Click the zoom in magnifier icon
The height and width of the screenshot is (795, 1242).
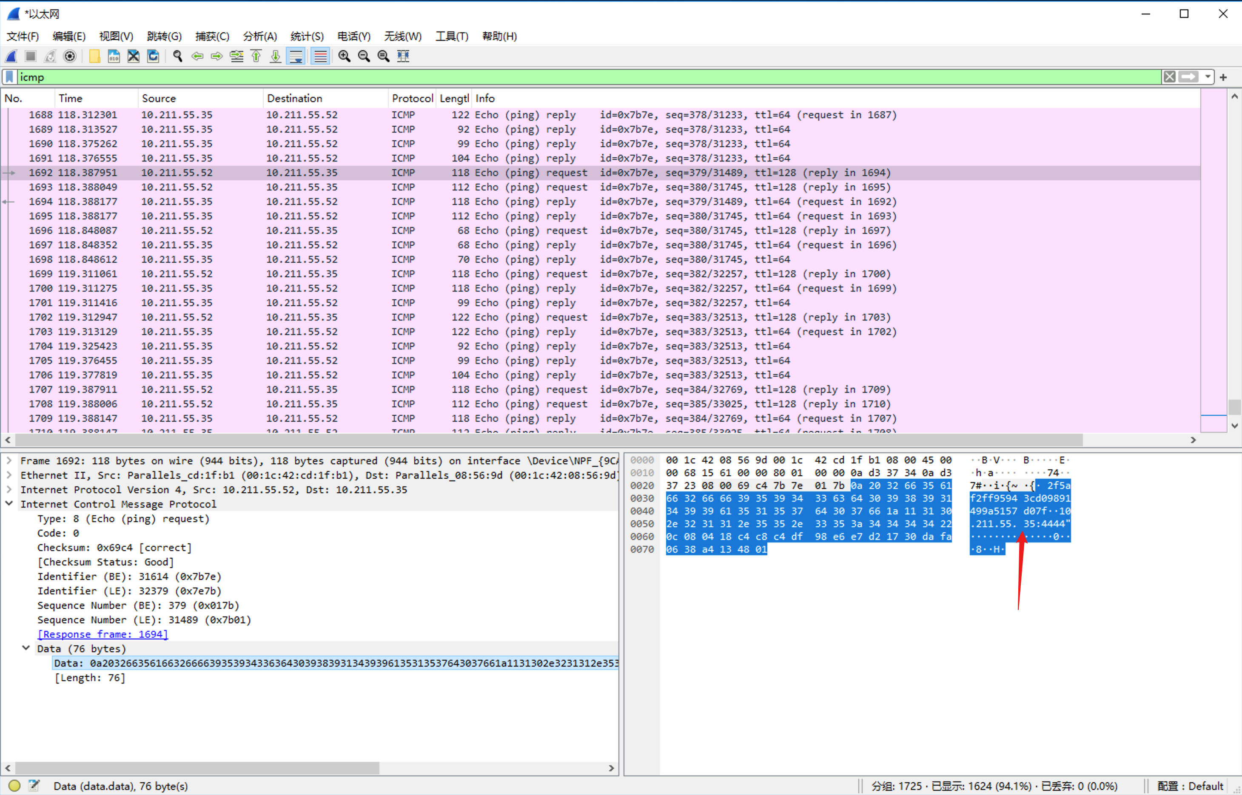coord(344,56)
